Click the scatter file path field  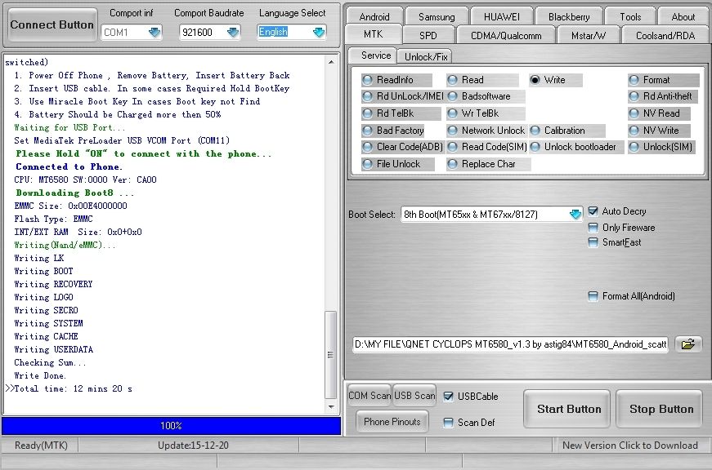pyautogui.click(x=510, y=345)
